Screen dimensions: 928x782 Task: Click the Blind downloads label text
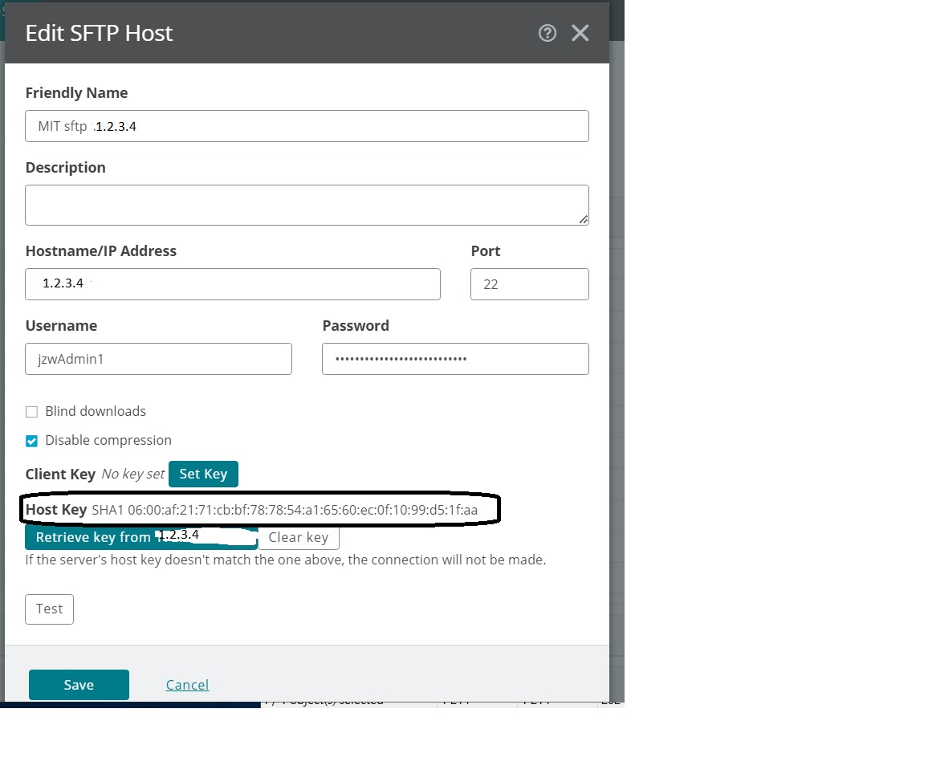pyautogui.click(x=96, y=411)
